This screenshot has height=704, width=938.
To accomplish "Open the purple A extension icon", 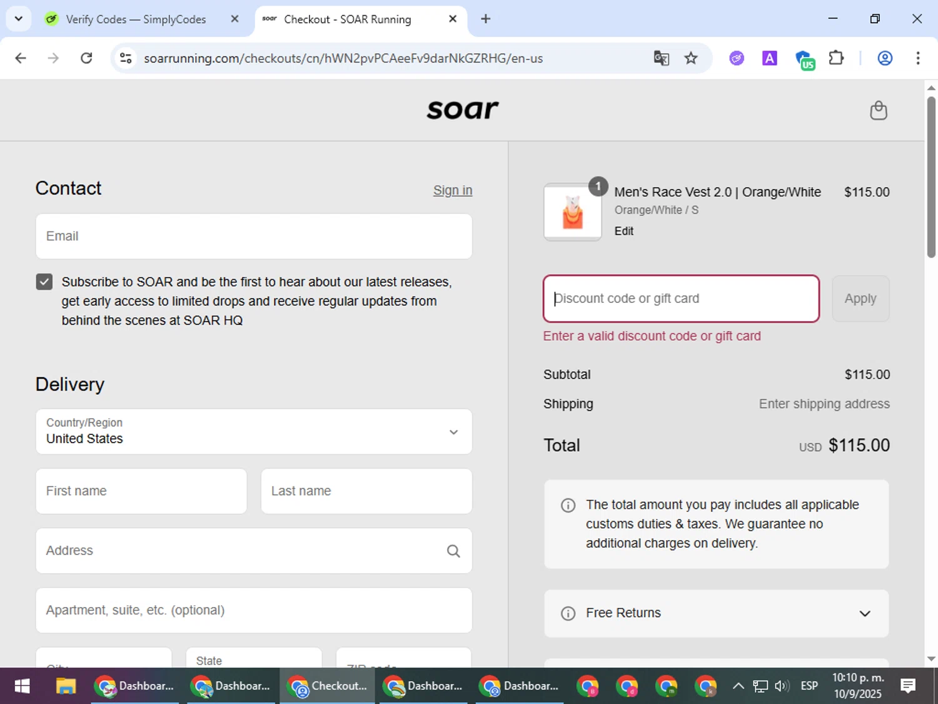I will (770, 58).
